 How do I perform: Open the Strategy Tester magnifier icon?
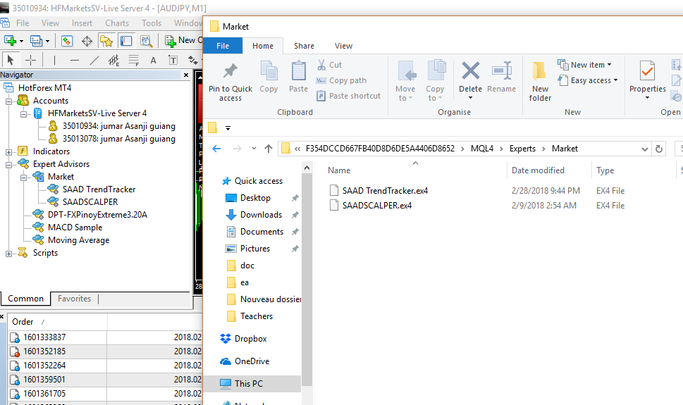[x=147, y=41]
